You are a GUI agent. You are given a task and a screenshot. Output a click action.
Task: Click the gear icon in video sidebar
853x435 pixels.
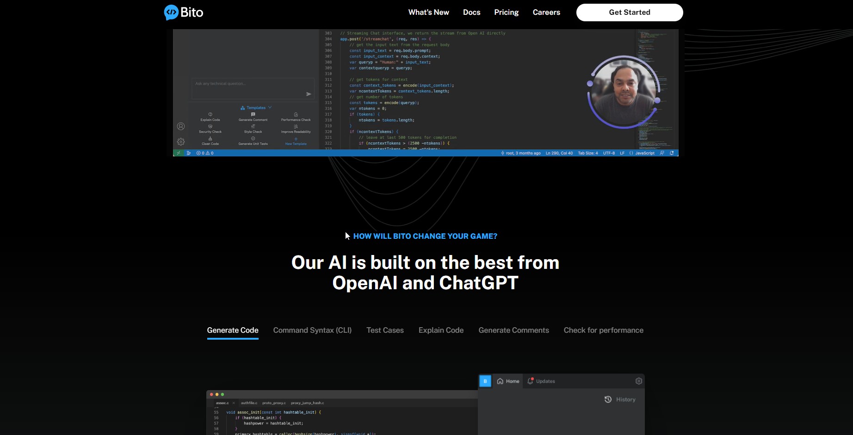181,142
